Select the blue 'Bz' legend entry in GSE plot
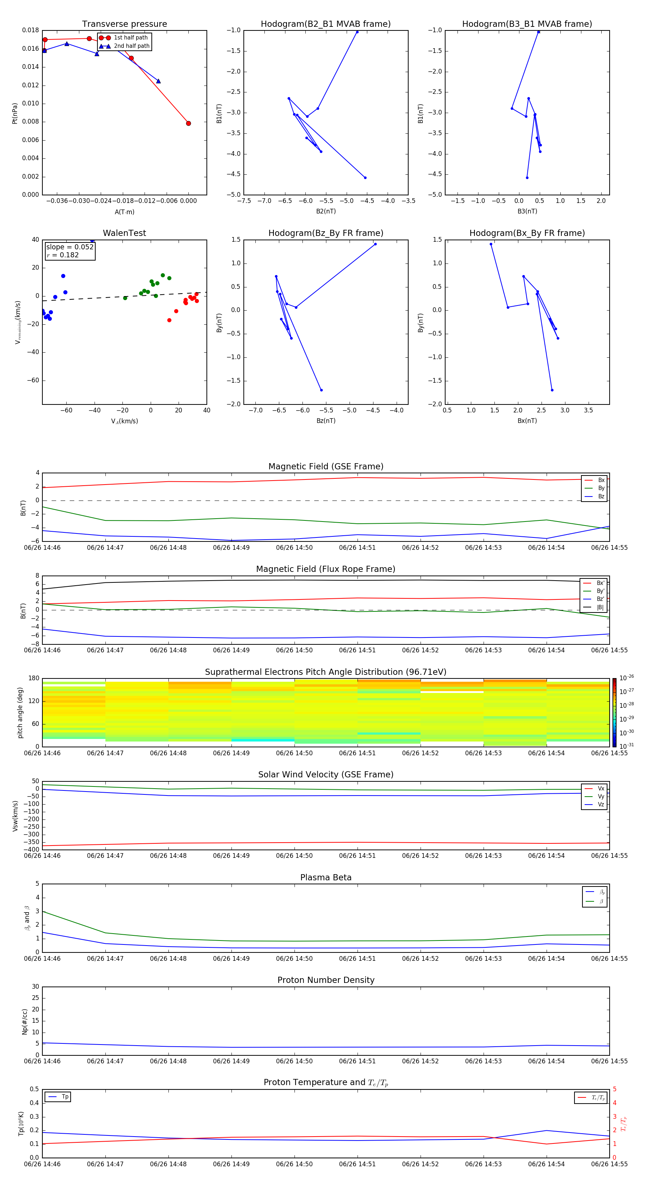The image size is (652, 1196). 594,496
